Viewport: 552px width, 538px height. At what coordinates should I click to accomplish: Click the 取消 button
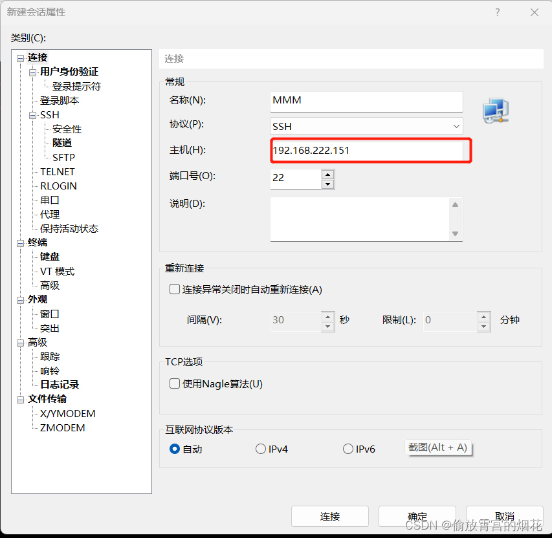pyautogui.click(x=505, y=516)
